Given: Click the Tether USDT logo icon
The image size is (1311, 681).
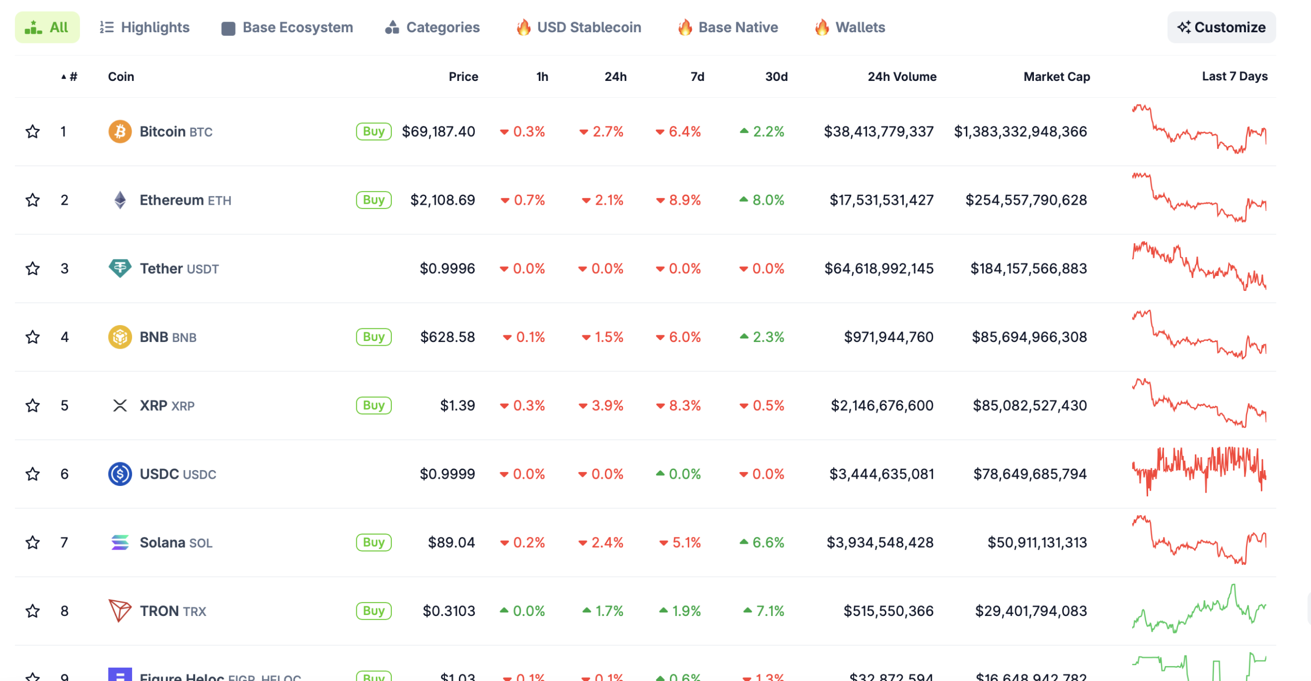Looking at the screenshot, I should (120, 268).
